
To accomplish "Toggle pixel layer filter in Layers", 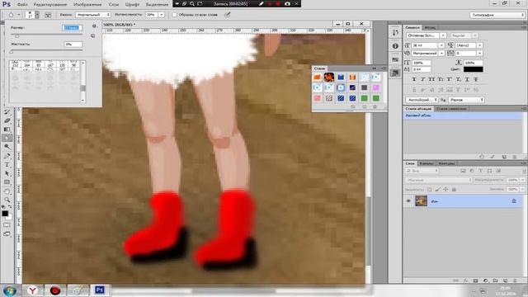I will [463, 171].
